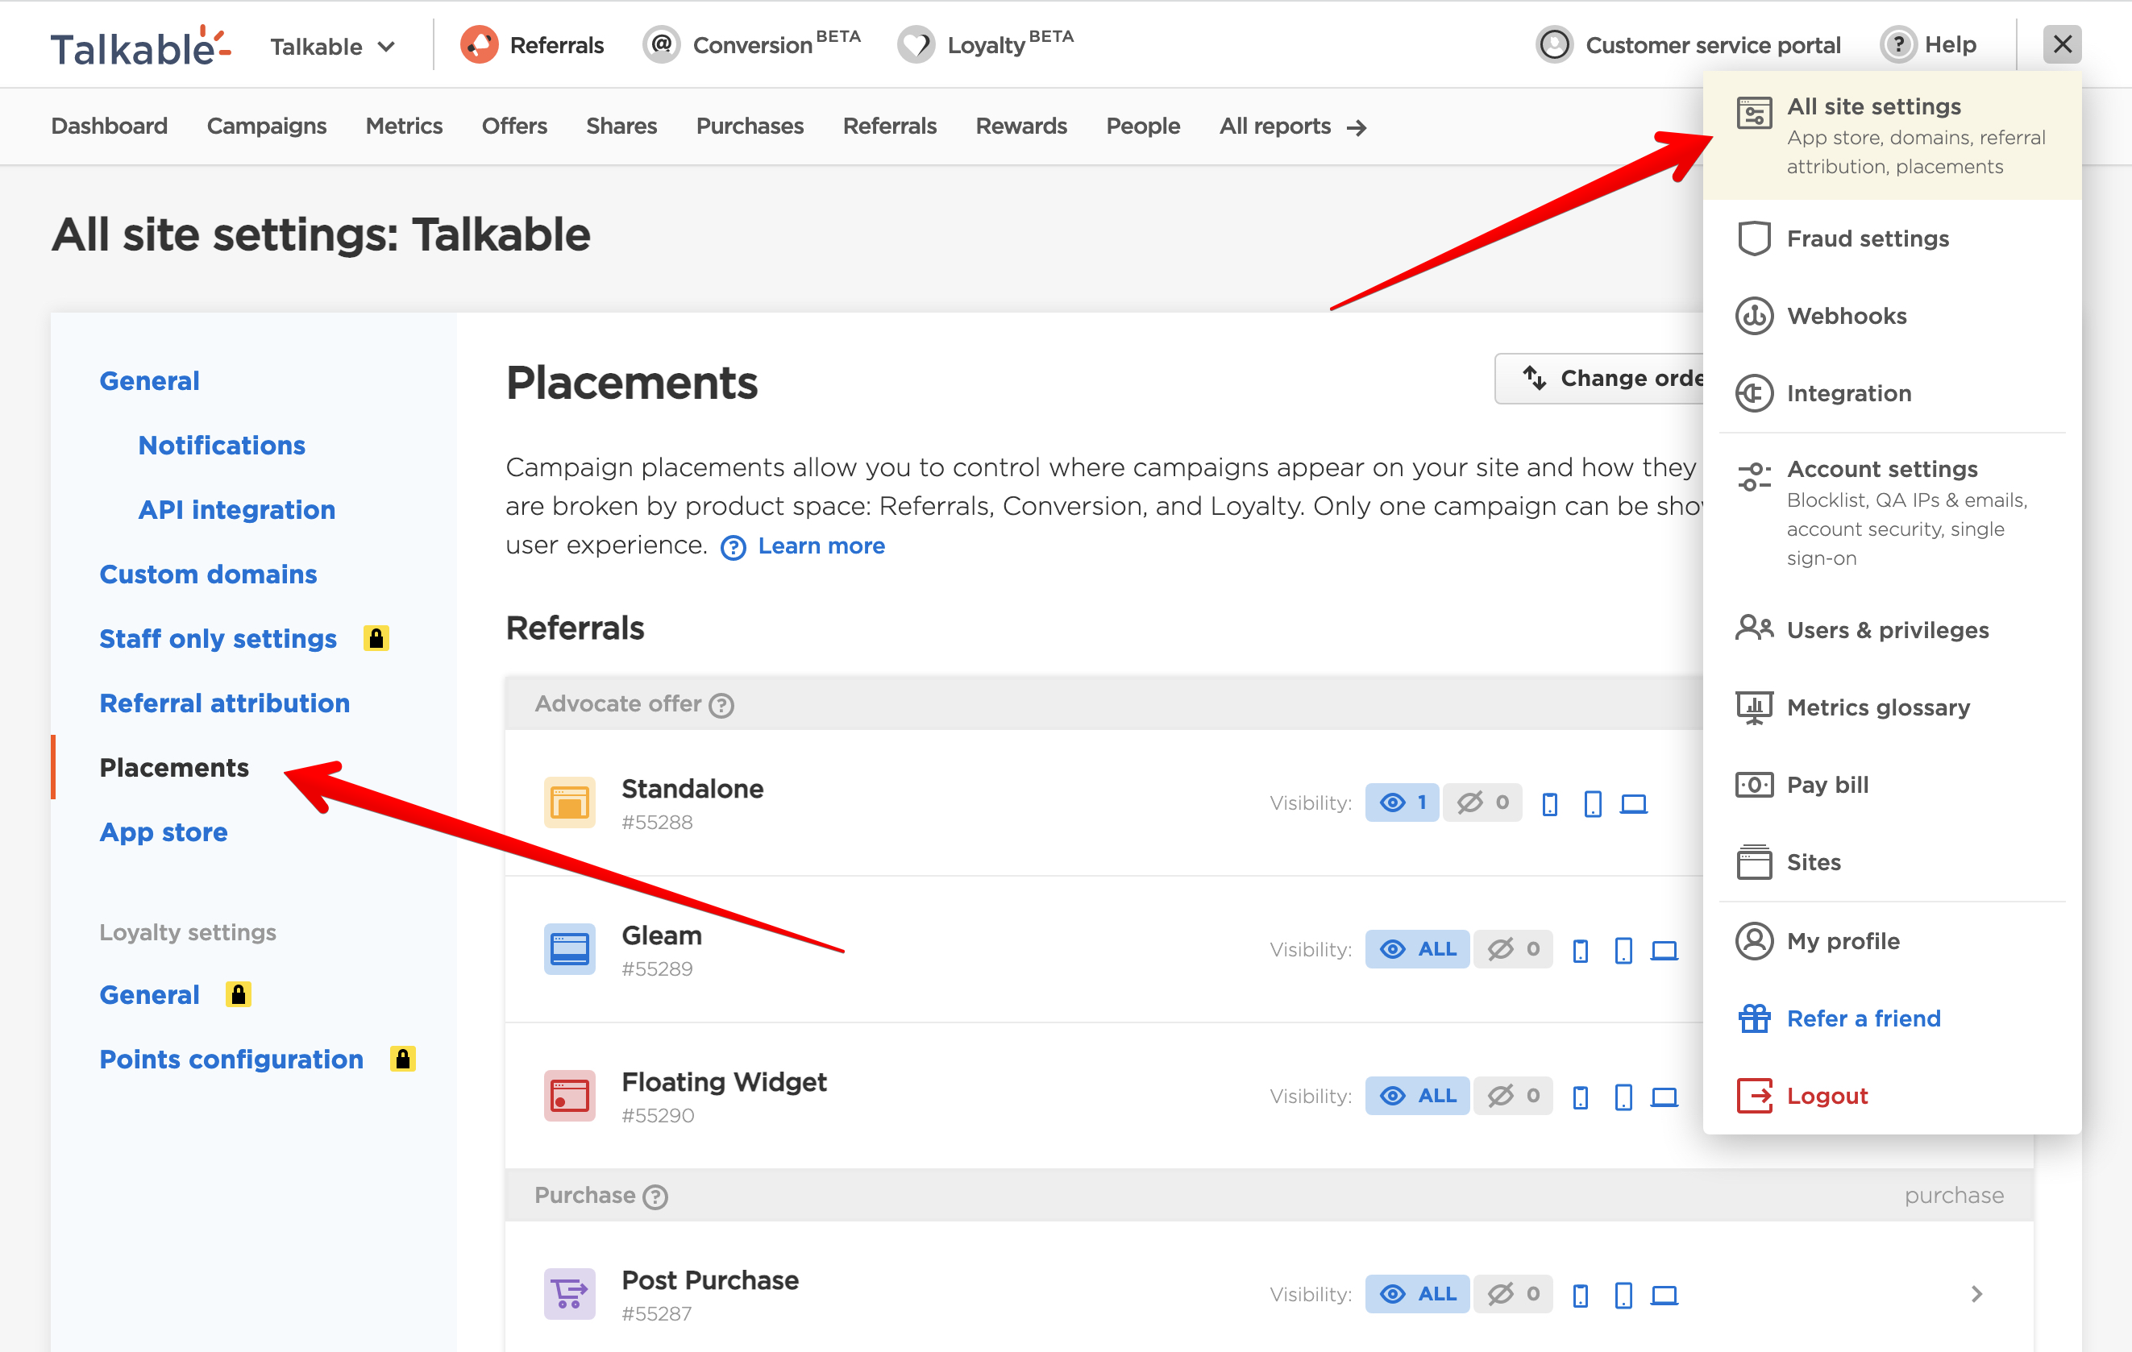2132x1352 pixels.
Task: Close the settings menu with X
Action: pyautogui.click(x=2062, y=44)
